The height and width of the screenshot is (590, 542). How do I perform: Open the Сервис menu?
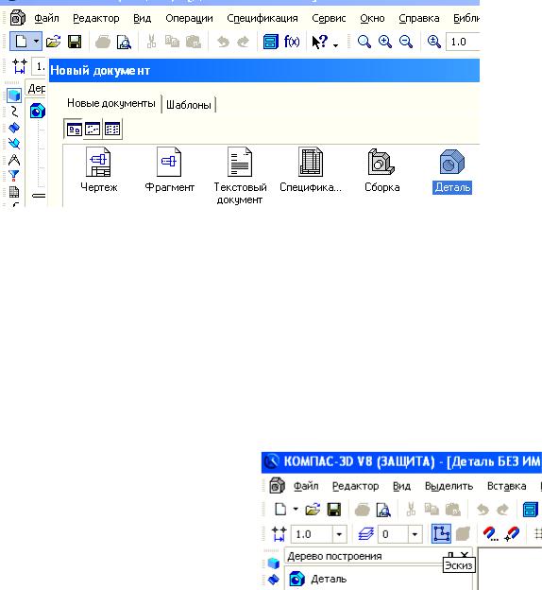point(329,18)
